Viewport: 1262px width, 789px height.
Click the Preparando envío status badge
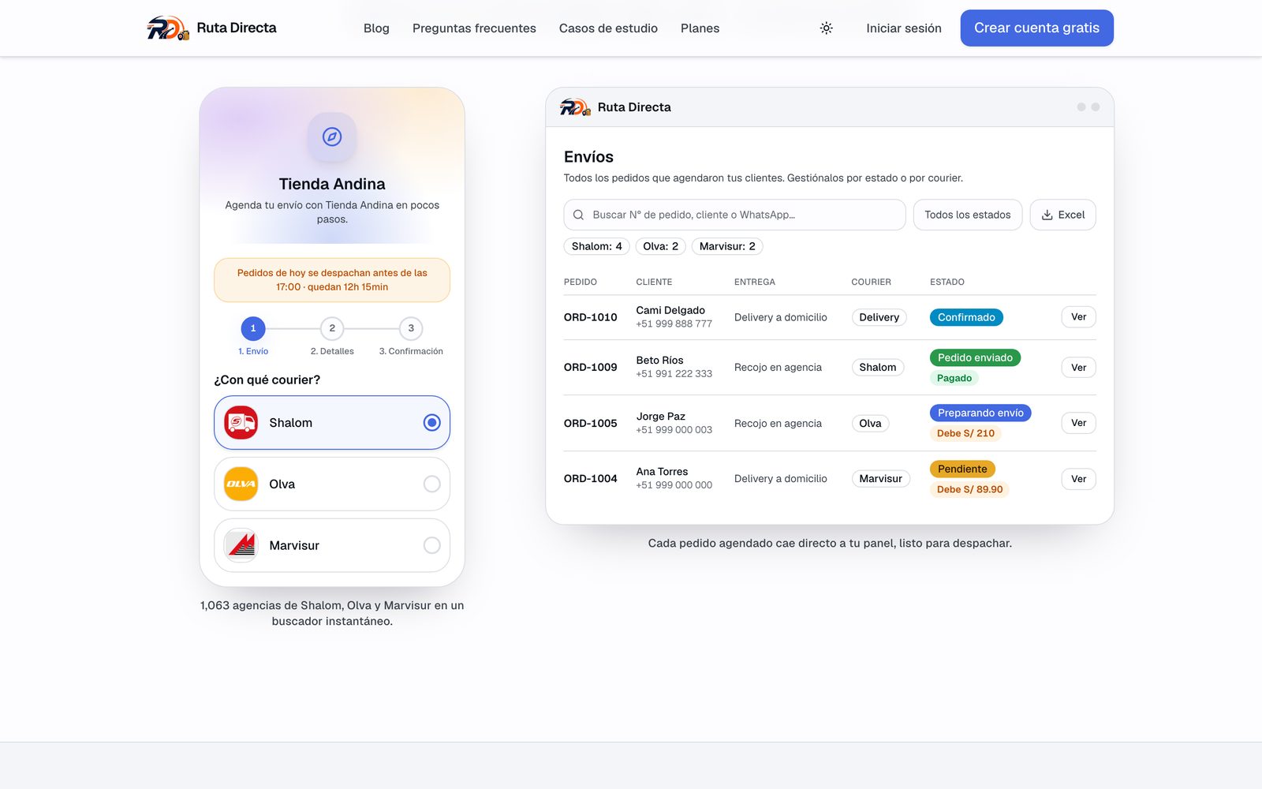coord(980,413)
